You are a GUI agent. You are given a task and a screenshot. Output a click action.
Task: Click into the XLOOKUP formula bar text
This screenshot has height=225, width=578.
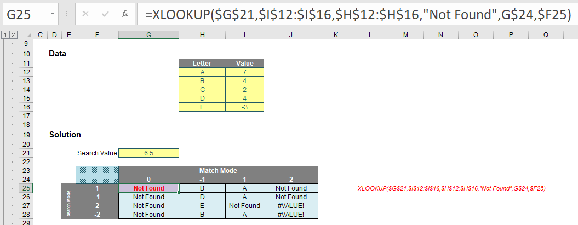coord(357,14)
